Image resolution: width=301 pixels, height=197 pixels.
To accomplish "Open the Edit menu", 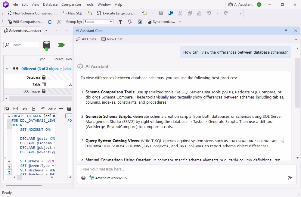I will 25,5.
